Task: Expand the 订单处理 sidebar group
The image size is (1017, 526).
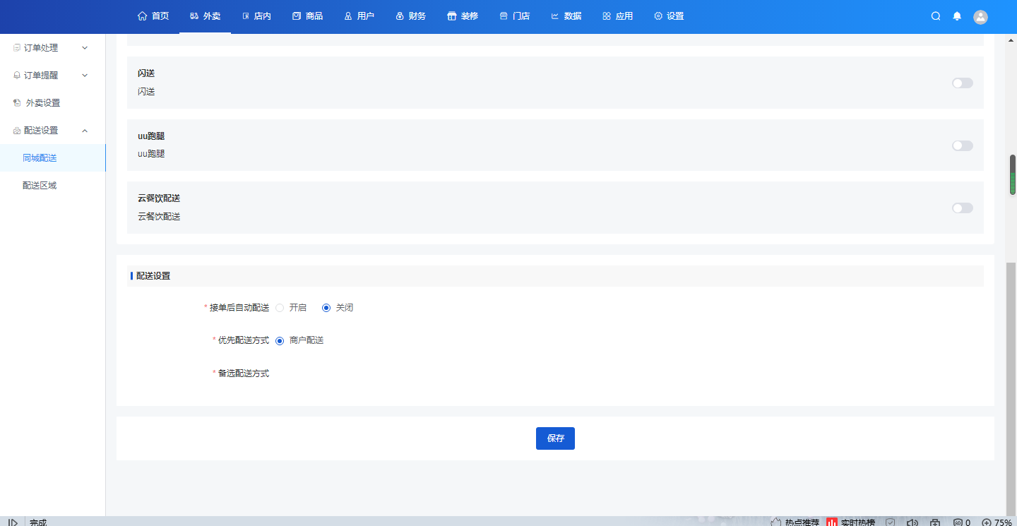Action: click(52, 48)
